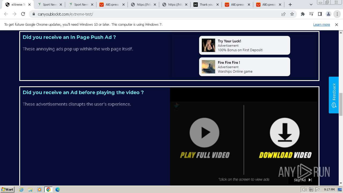Screen dimensions: 343x193
Task: Launch Internet Explorer from taskbar
Action: pyautogui.click(x=21, y=190)
